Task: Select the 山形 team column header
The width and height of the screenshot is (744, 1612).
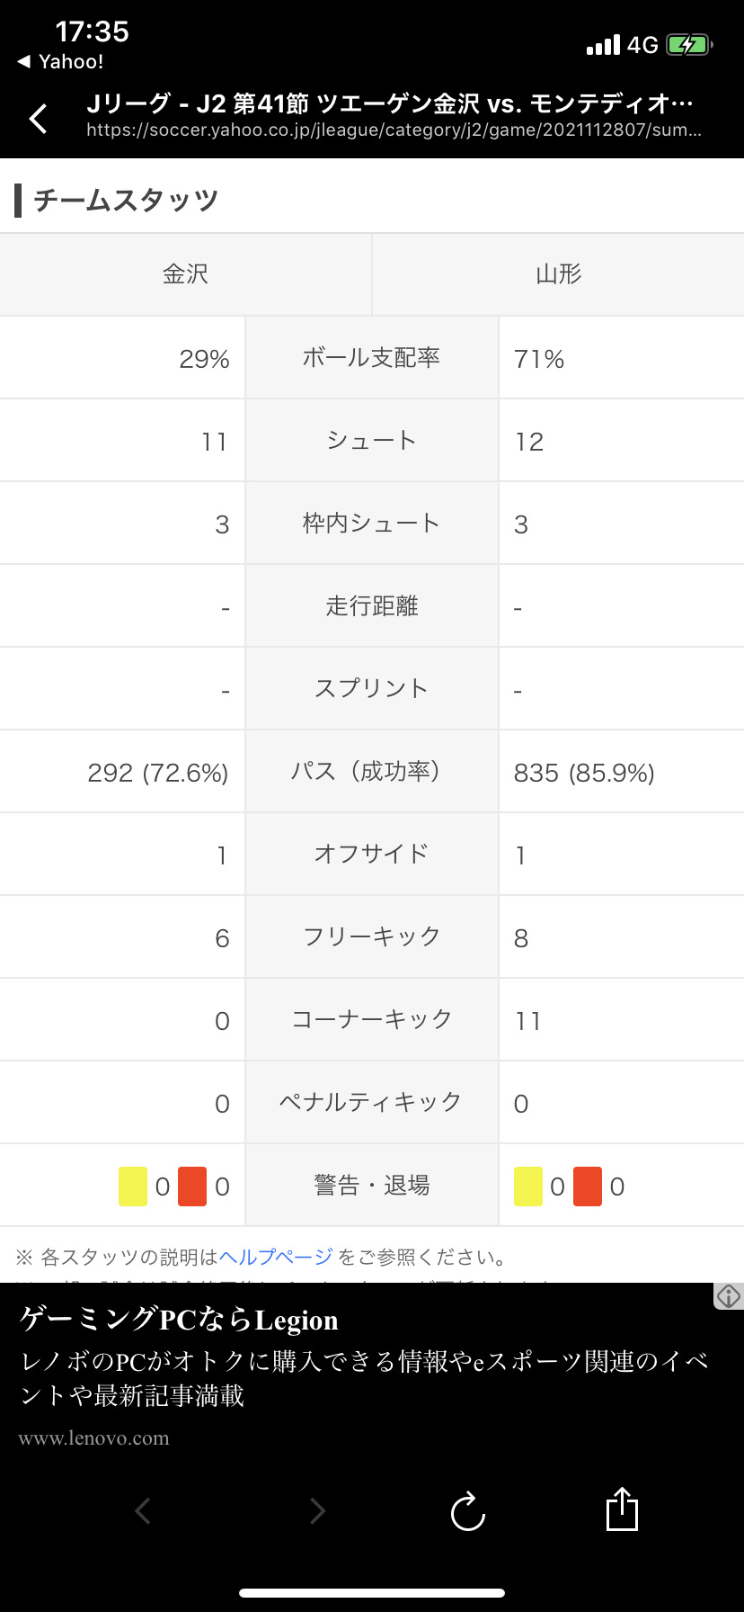Action: click(x=559, y=274)
